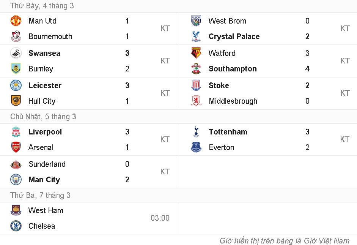The image size is (357, 245).
Task: Click the Man City crest
Action: tap(16, 180)
